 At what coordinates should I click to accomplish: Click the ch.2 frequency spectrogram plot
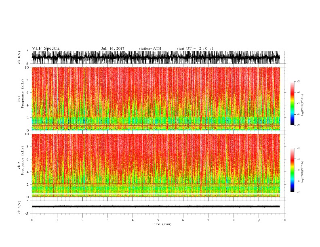[x=156, y=165]
